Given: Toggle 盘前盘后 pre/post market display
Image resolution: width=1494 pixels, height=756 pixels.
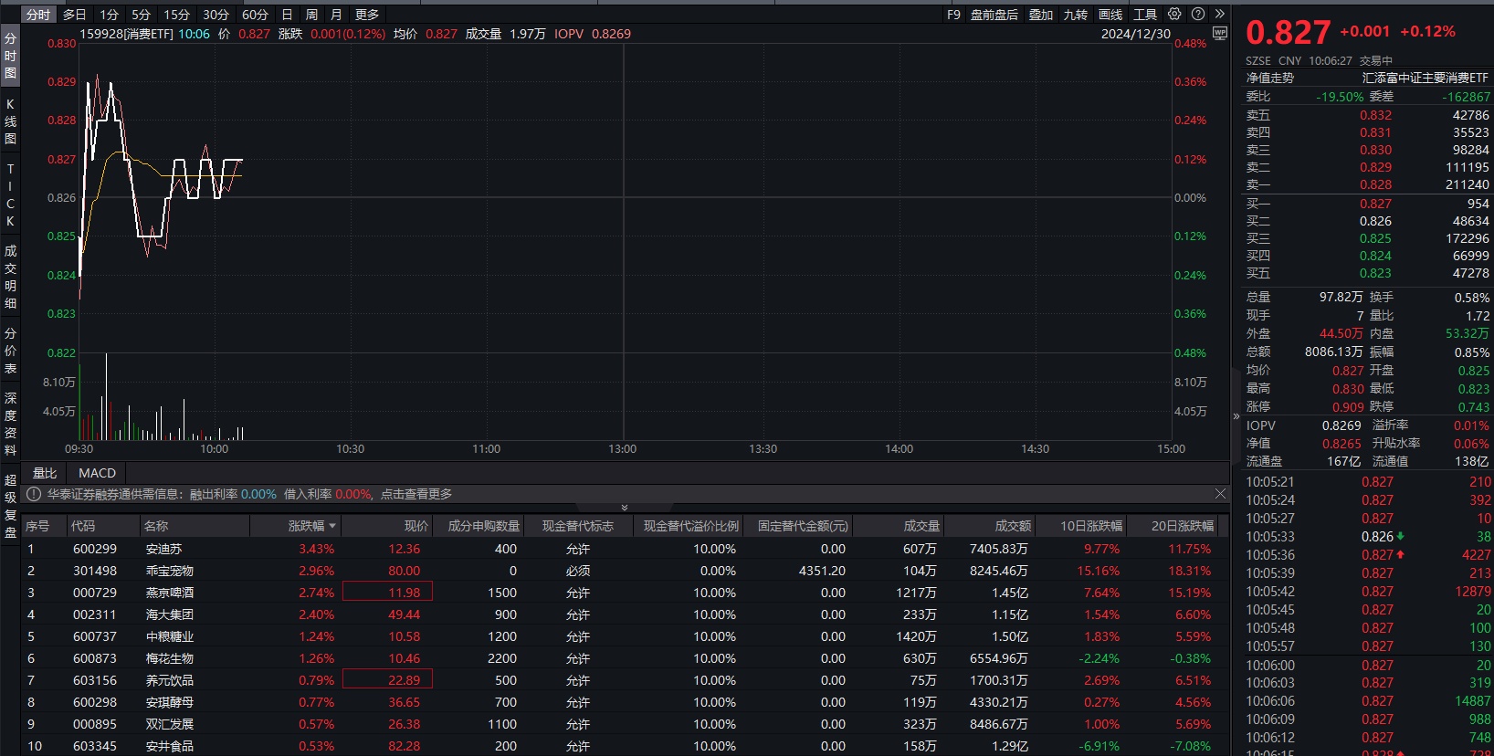Looking at the screenshot, I should [994, 15].
